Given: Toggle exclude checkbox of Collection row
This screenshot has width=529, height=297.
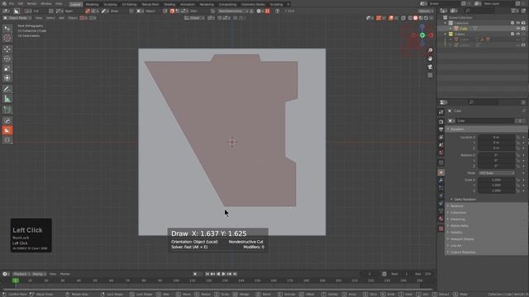Looking at the screenshot, I should 512,23.
